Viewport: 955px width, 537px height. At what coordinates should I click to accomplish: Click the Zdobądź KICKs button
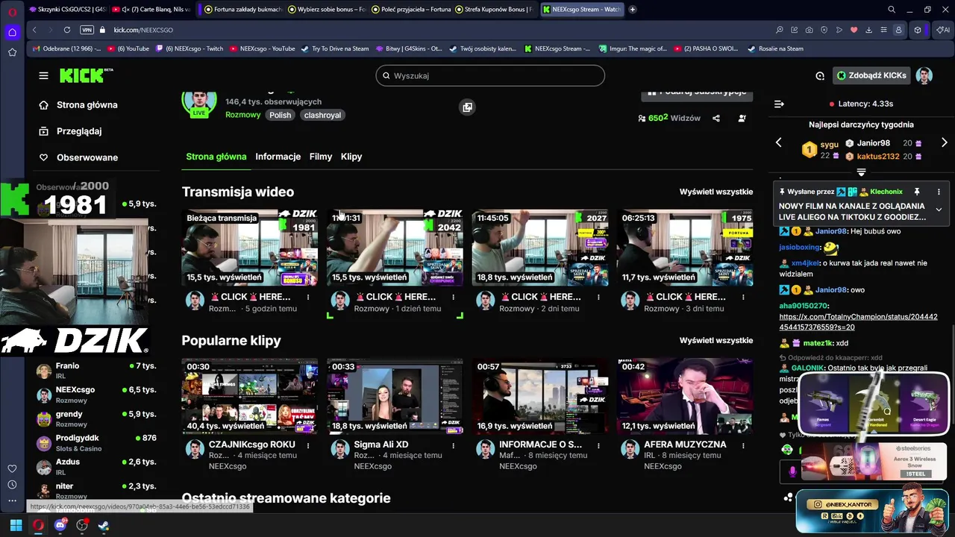coord(871,75)
